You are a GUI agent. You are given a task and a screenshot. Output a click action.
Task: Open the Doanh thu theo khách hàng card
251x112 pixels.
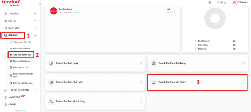click(x=95, y=101)
